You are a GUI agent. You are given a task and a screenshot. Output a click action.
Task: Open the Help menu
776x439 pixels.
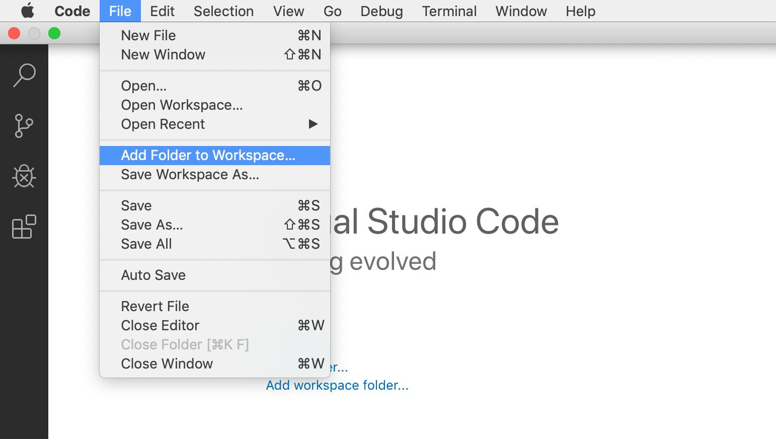pos(580,11)
